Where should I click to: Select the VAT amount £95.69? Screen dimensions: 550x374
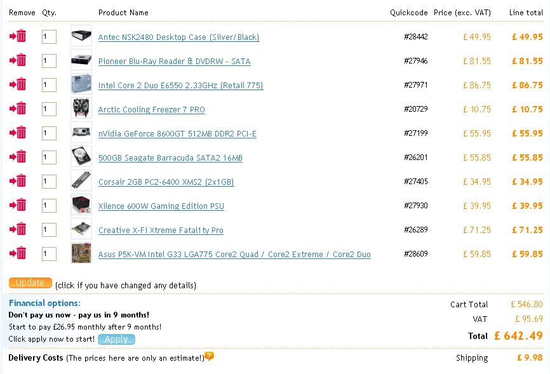(x=529, y=319)
